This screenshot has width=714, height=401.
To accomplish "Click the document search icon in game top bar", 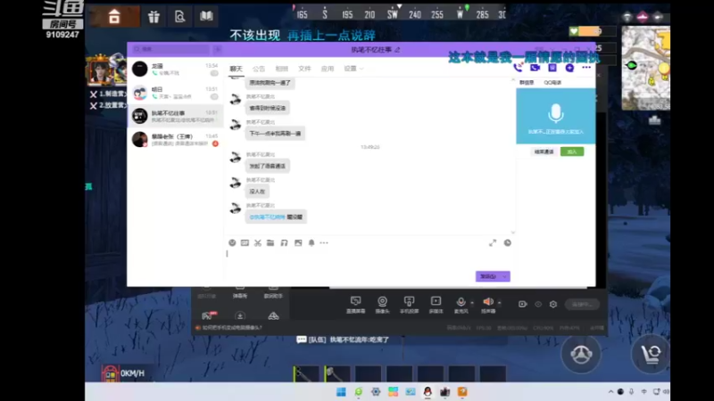I will [180, 17].
